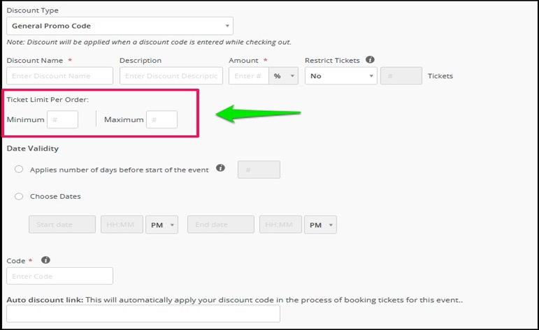Click the Restrict Tickets info icon
The image size is (539, 330).
(370, 60)
